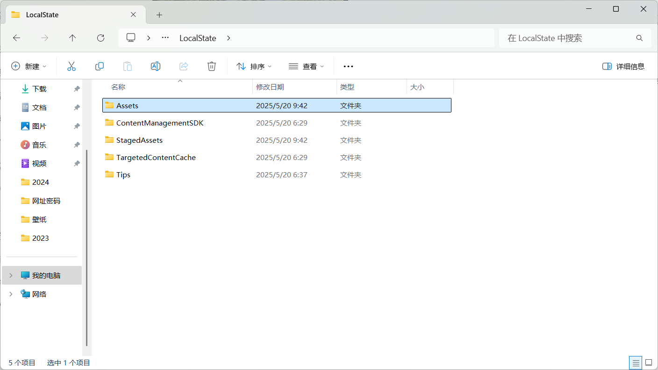Open the three-dot more options menu
The width and height of the screenshot is (658, 370).
click(348, 66)
